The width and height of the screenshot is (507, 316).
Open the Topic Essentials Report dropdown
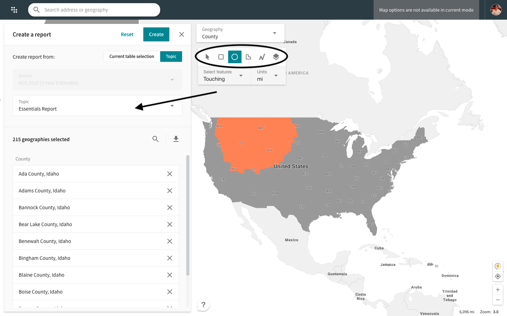click(98, 106)
